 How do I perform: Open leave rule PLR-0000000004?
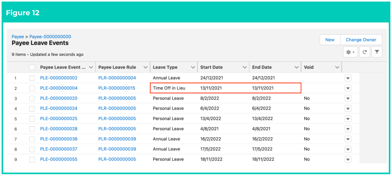(117, 78)
